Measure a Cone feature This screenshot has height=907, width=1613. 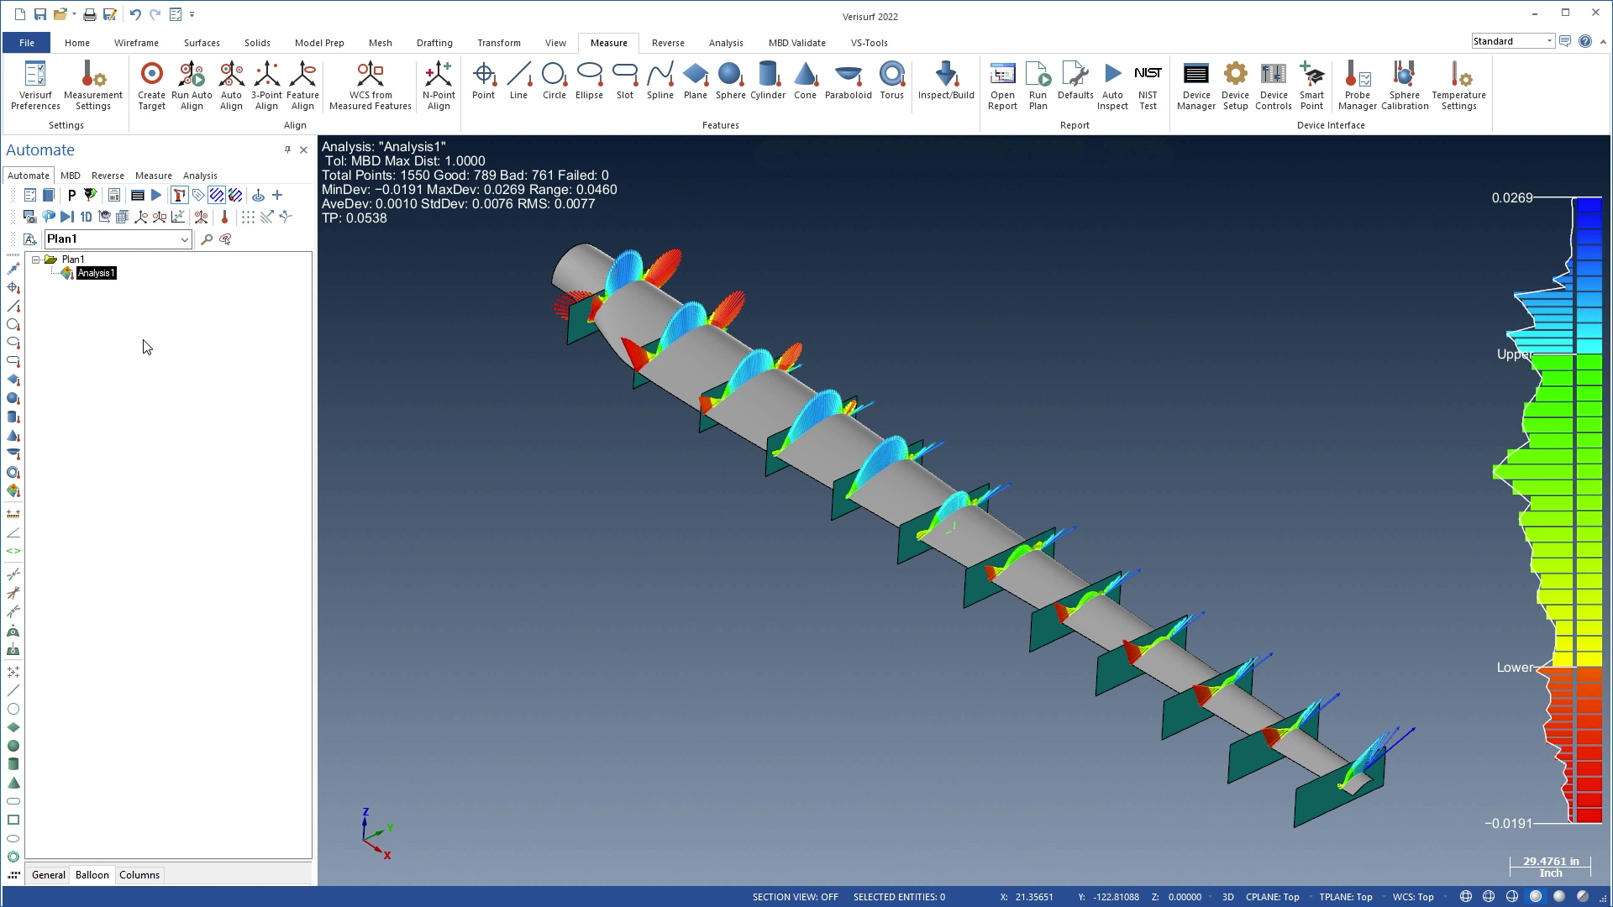pyautogui.click(x=806, y=81)
